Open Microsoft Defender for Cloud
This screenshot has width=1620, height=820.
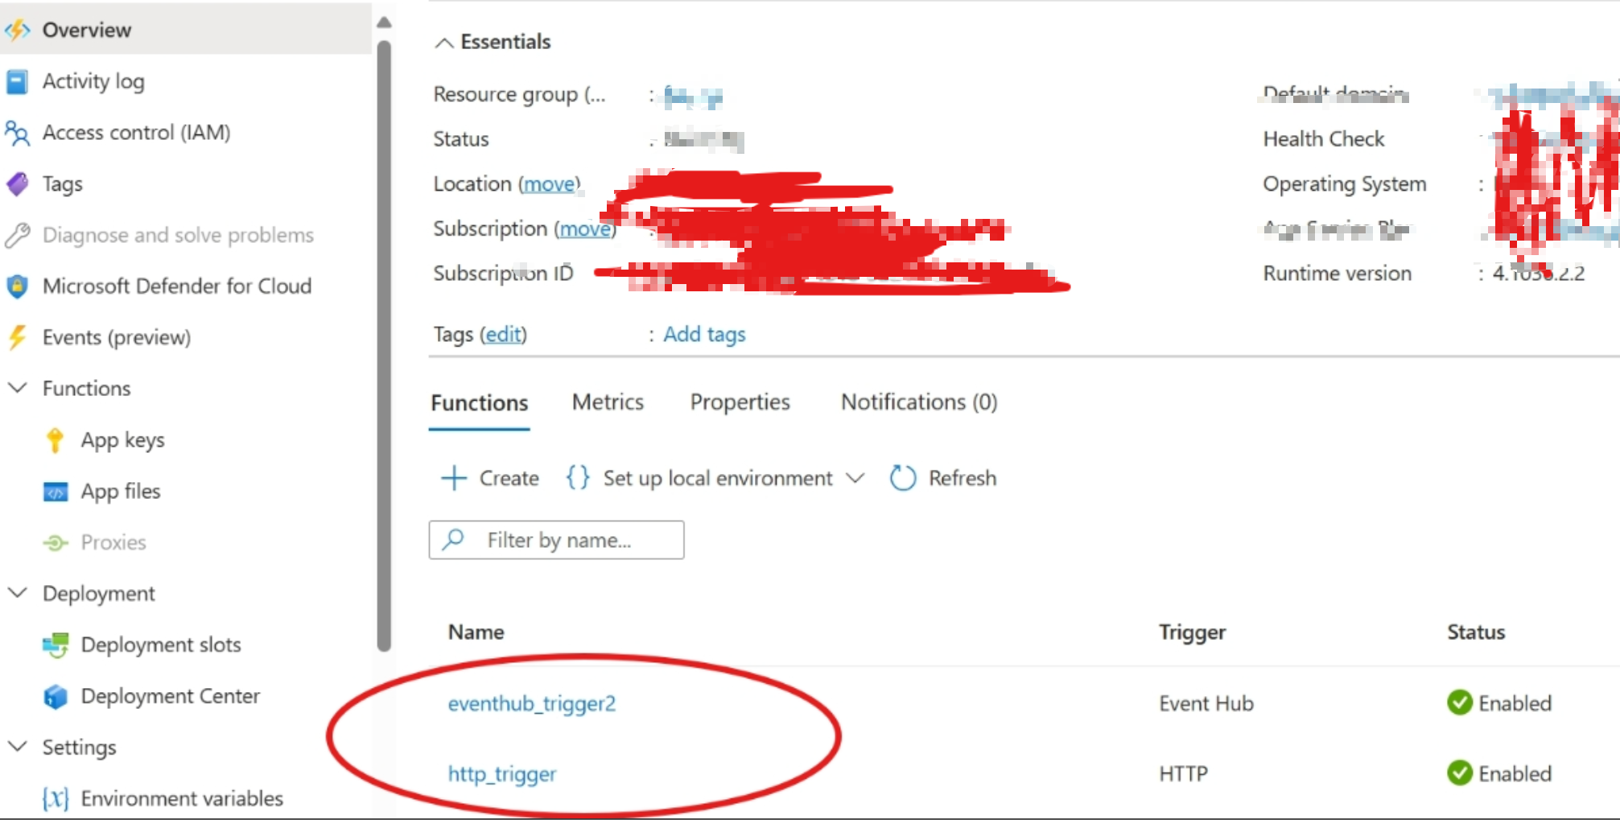coord(177,286)
